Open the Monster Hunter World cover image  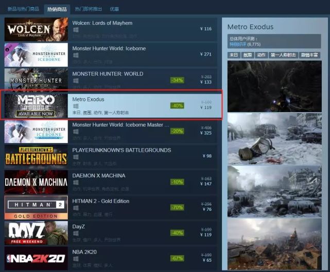pyautogui.click(x=36, y=80)
